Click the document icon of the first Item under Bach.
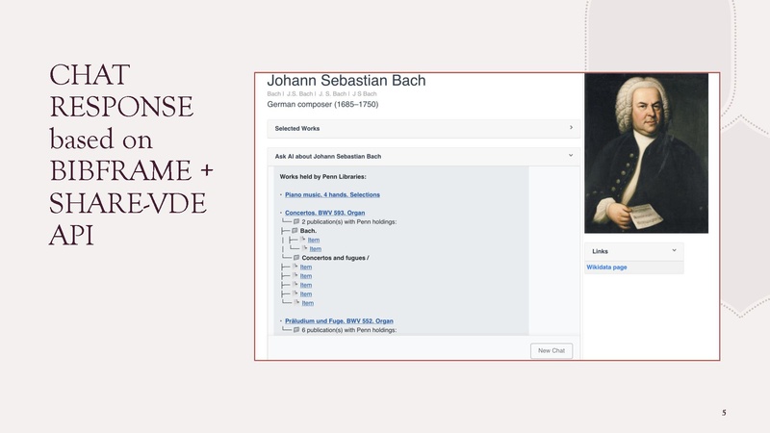Viewport: 770px width, 433px height. [302, 240]
